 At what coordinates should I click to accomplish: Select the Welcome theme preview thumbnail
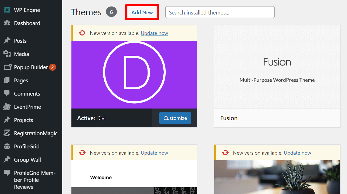pos(134,177)
